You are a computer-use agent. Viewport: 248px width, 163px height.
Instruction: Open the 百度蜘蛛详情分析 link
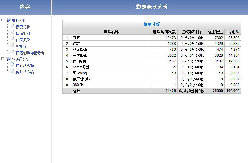pos(30,53)
